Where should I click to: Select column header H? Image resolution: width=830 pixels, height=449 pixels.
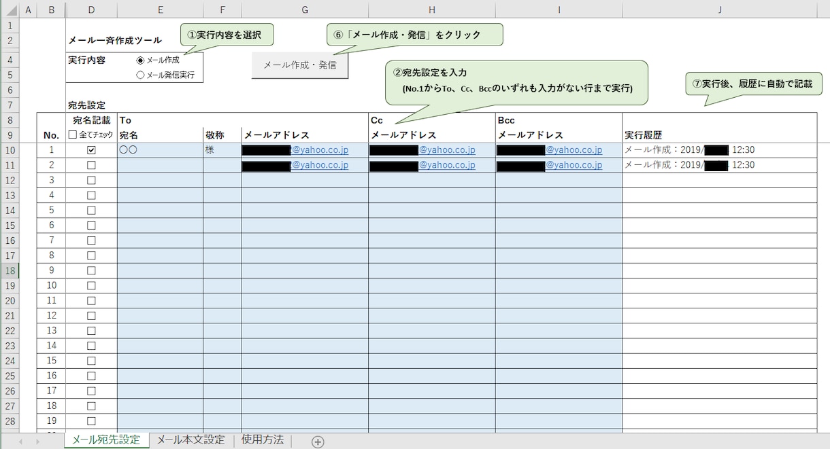pos(432,9)
